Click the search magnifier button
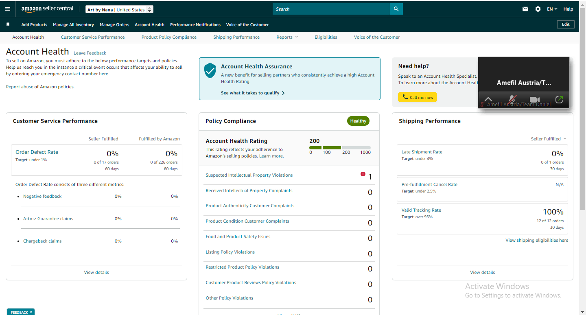 click(x=396, y=9)
